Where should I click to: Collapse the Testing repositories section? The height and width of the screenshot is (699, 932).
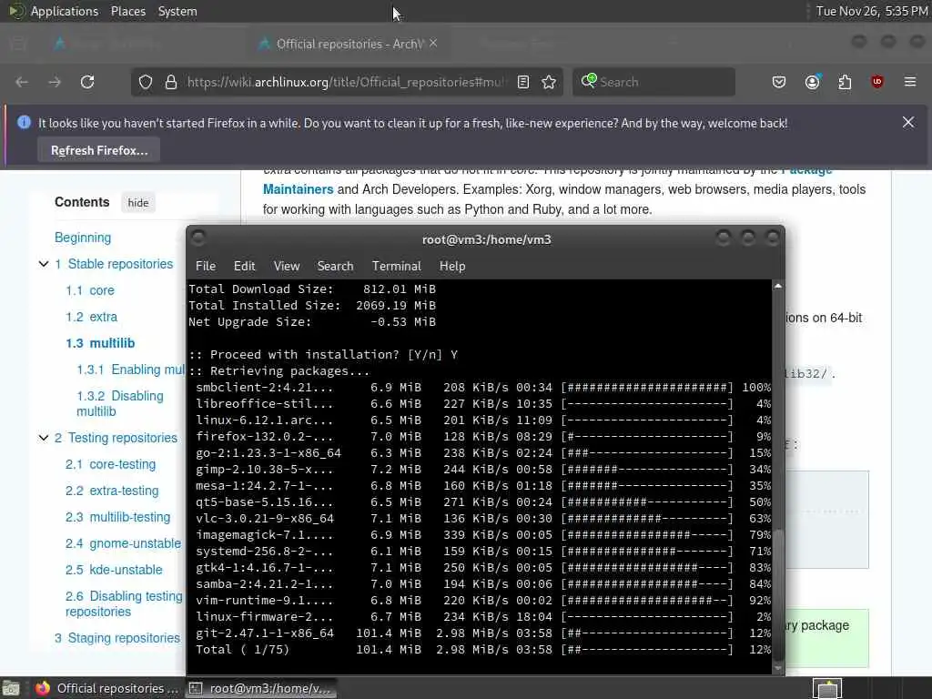click(44, 438)
